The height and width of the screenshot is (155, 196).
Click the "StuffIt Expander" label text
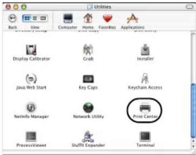(x=88, y=145)
